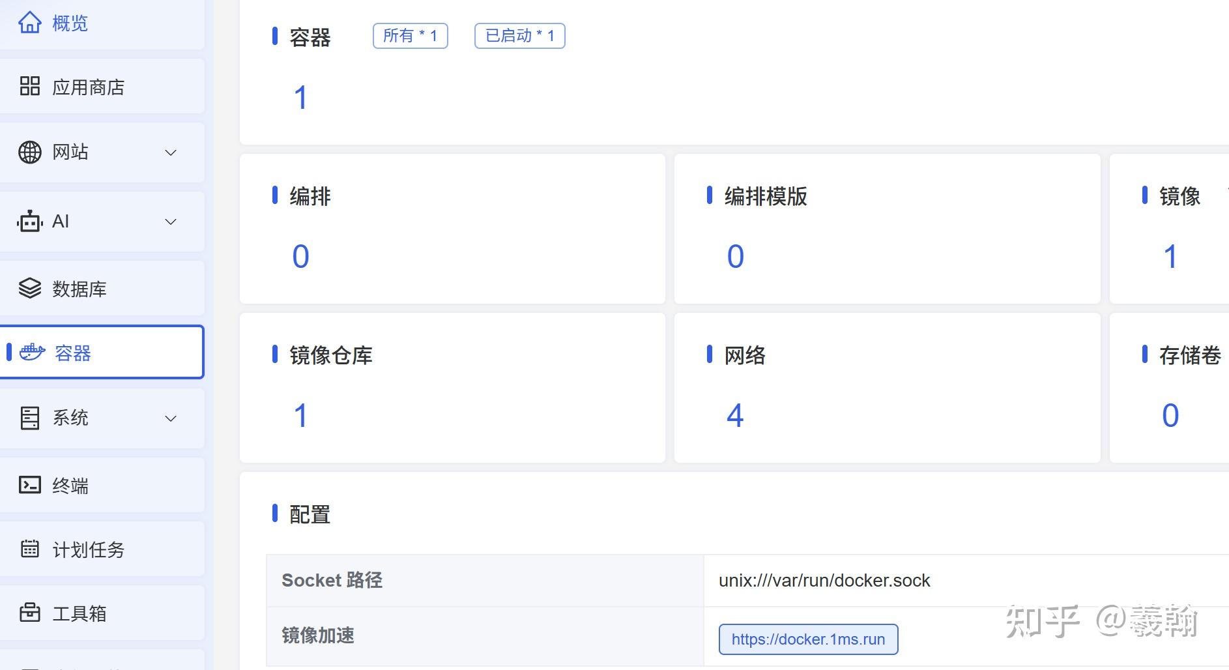Click the 计划任务 calendar icon
The image size is (1229, 670).
(x=30, y=549)
